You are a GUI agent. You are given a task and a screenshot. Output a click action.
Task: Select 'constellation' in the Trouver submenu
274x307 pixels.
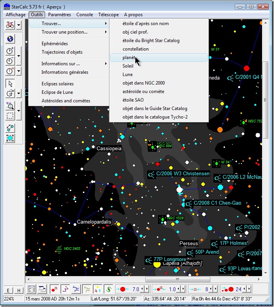coord(159,49)
